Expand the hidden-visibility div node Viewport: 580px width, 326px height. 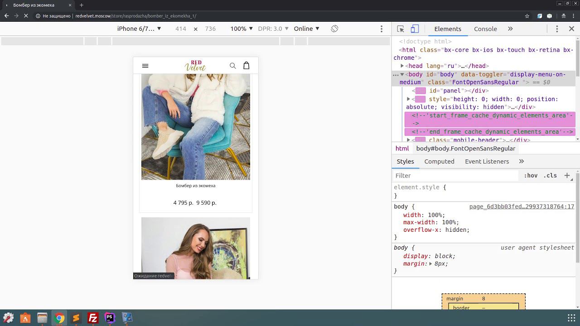tap(408, 99)
